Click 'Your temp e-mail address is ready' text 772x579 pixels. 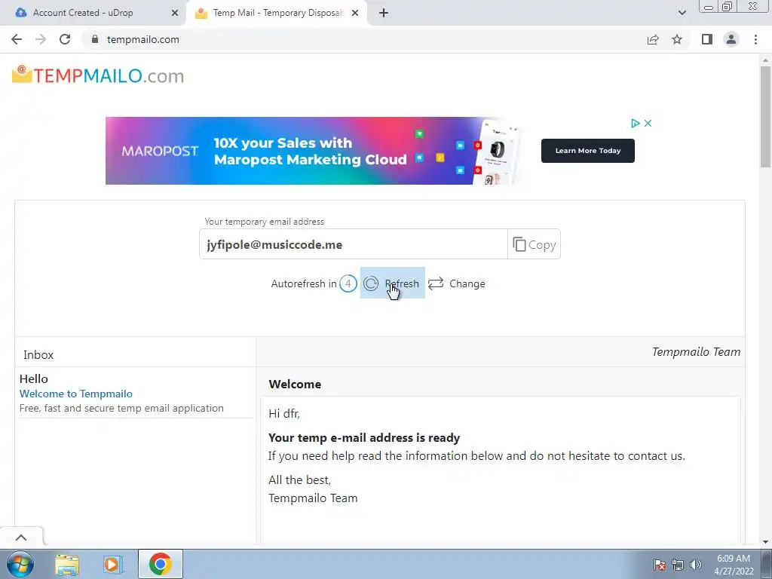[364, 438]
